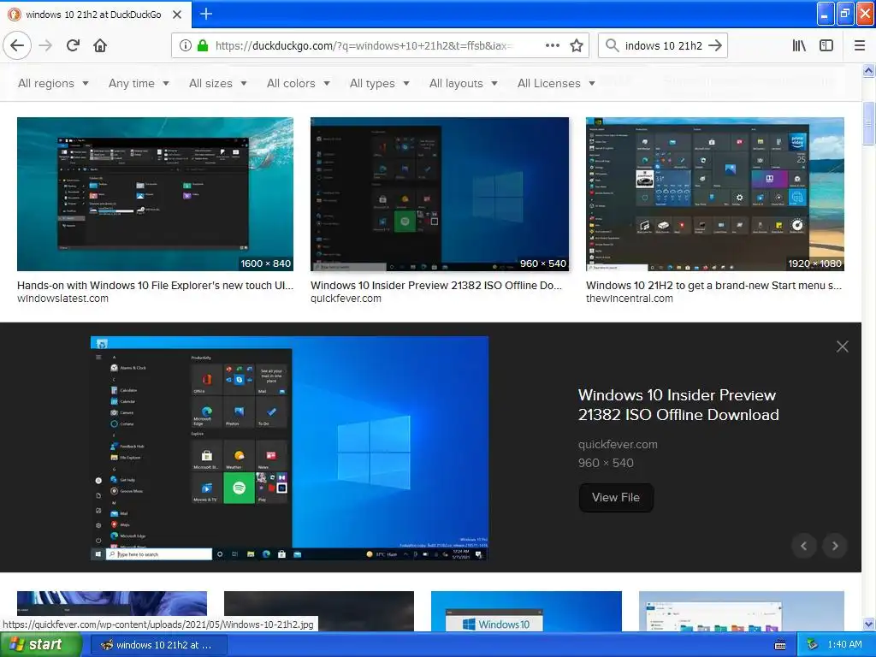Viewport: 876px width, 657px height.
Task: Click the magnifier icon in search box
Action: coord(613,45)
